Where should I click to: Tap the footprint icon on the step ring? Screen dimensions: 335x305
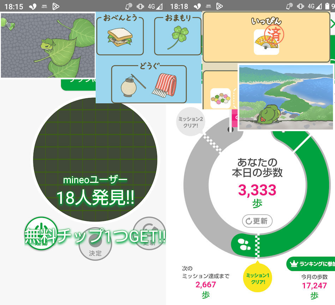click(x=243, y=243)
